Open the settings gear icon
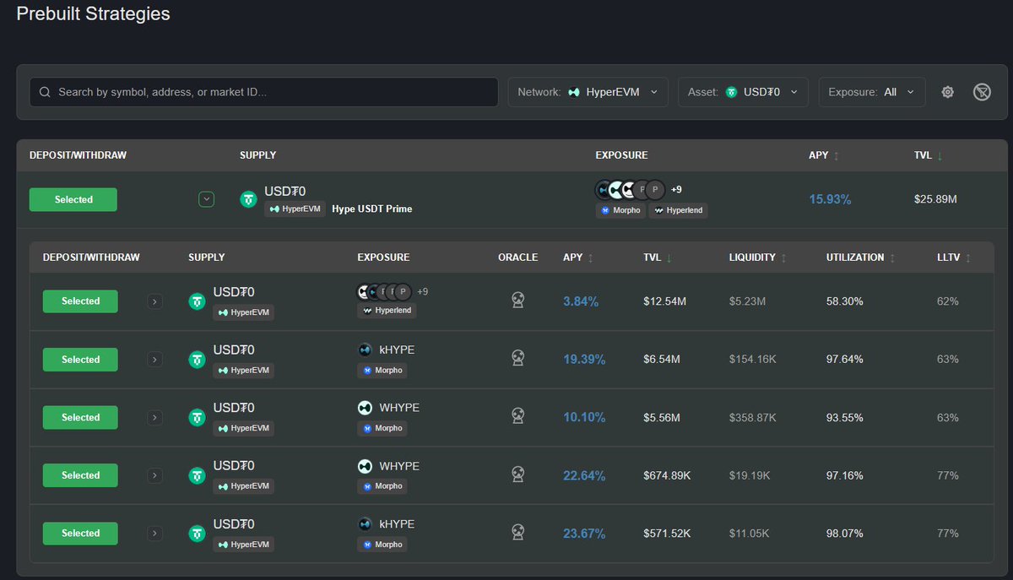 click(948, 92)
